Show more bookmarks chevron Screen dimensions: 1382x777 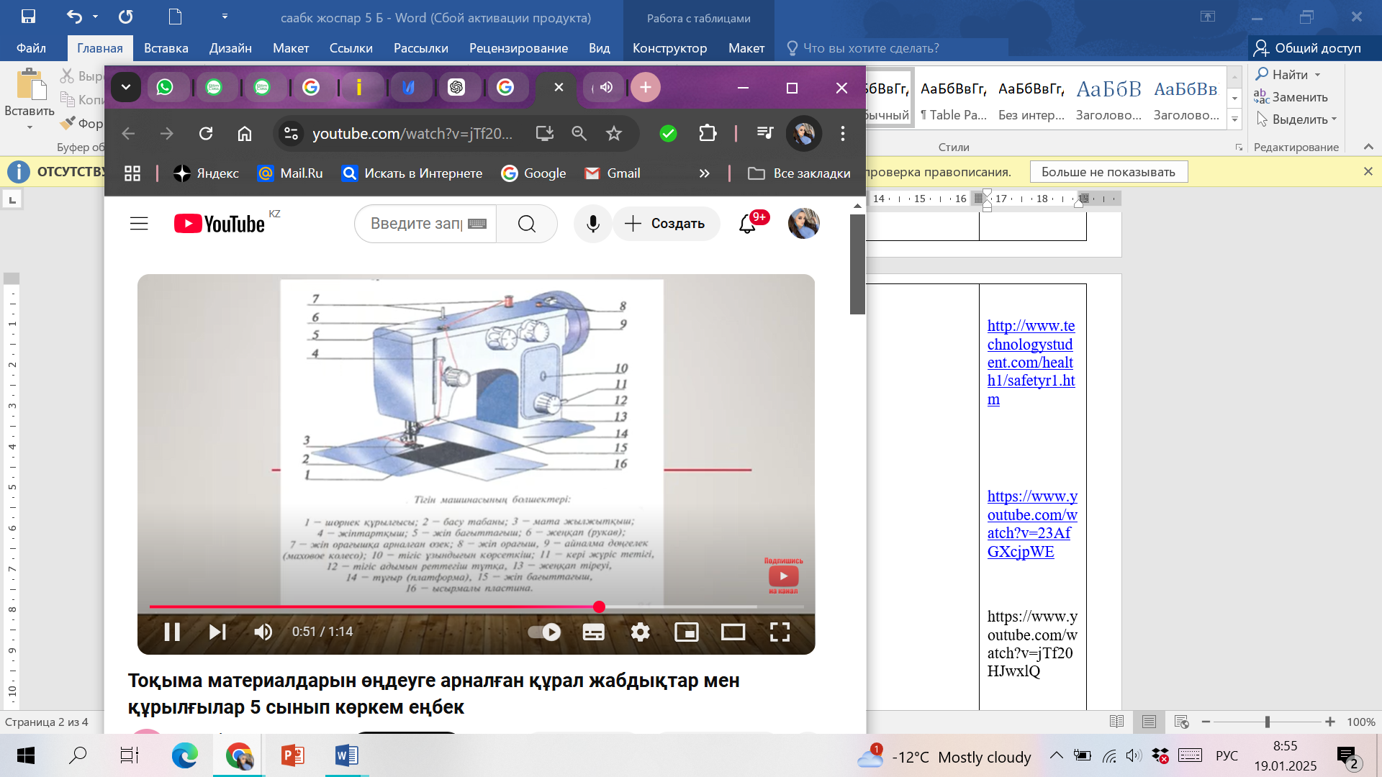704,173
